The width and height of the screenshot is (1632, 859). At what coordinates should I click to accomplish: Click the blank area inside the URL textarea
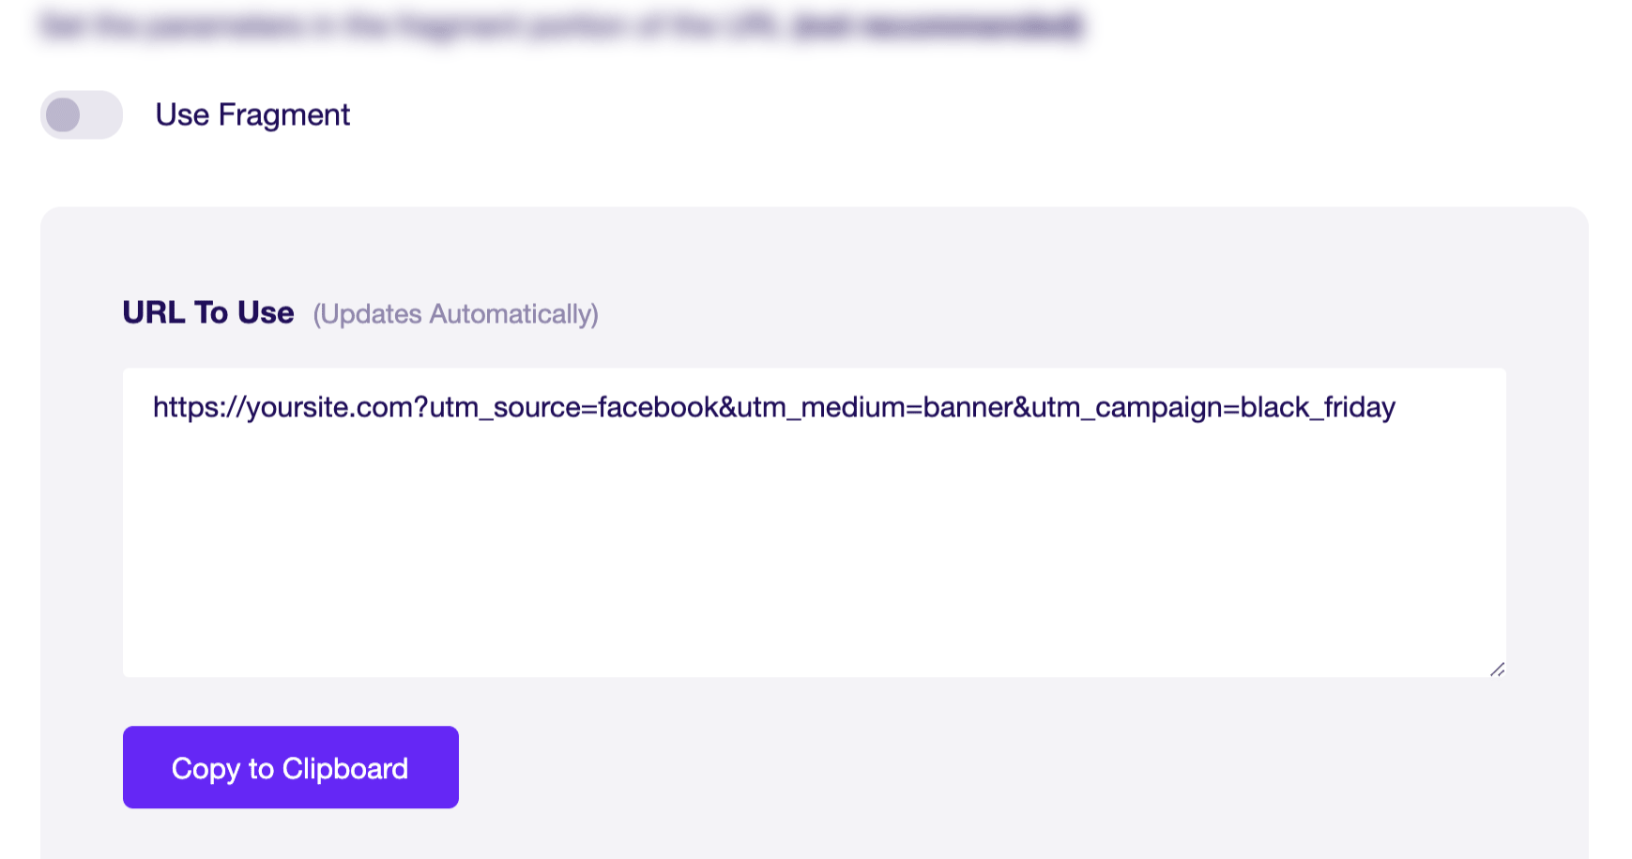(815, 553)
